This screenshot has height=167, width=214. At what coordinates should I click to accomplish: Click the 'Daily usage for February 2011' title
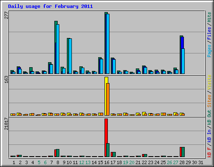click(x=51, y=6)
